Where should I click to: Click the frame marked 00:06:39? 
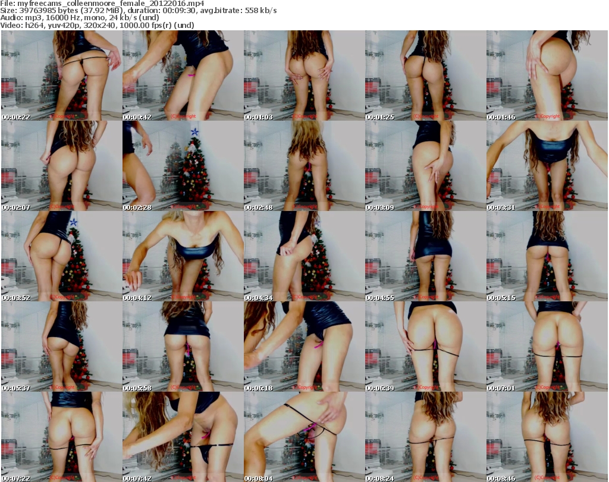coord(425,346)
